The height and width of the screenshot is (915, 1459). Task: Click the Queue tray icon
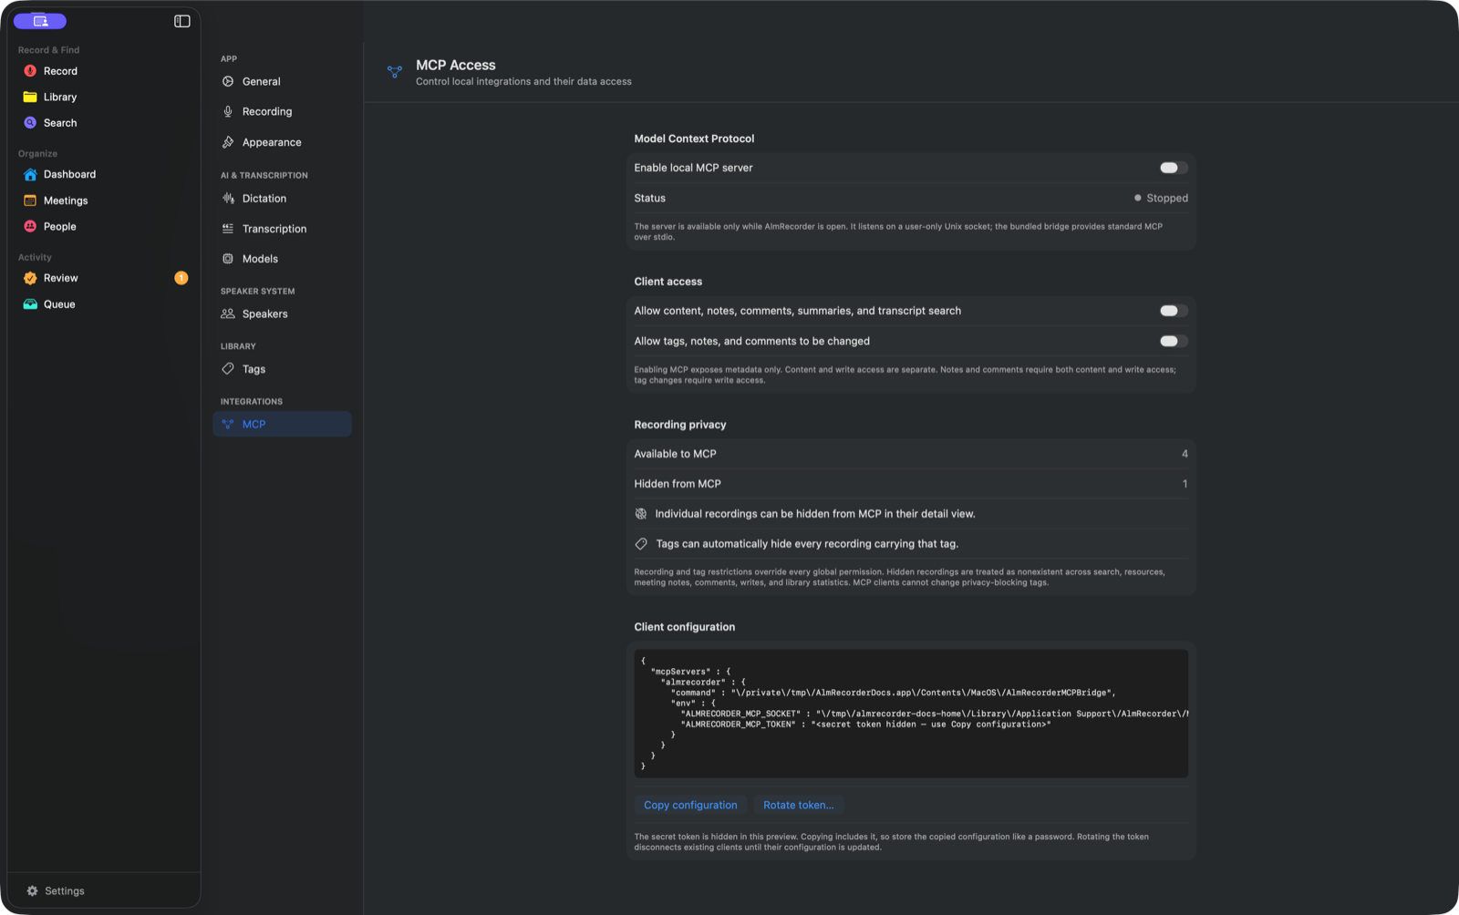30,304
